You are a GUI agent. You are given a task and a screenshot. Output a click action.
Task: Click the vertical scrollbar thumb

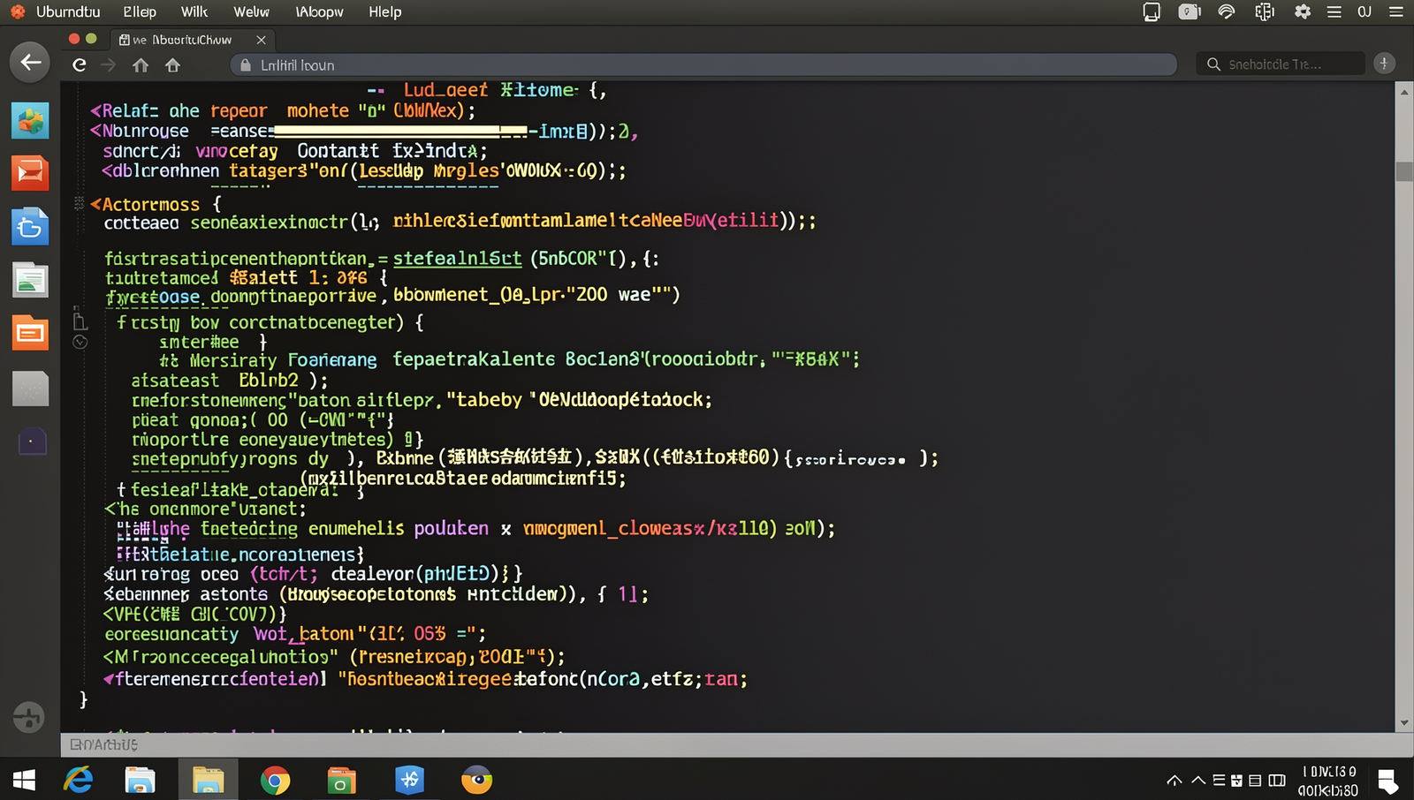pos(1404,170)
